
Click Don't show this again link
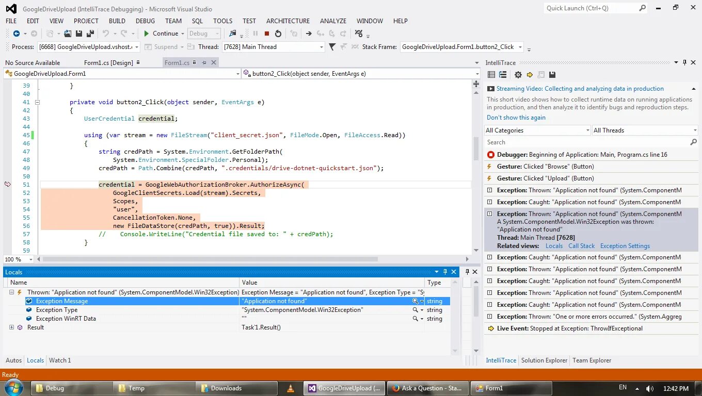pyautogui.click(x=516, y=118)
